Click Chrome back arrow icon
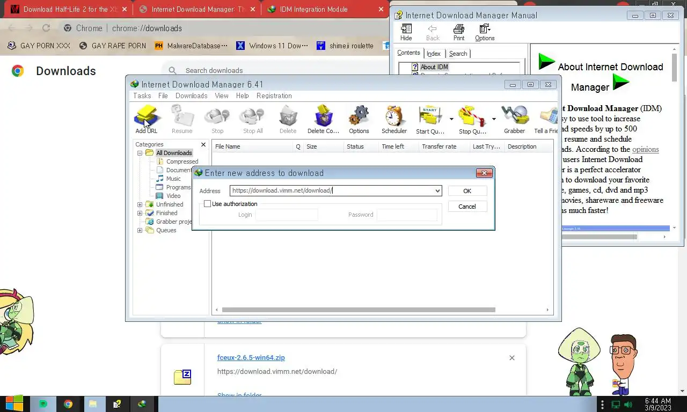This screenshot has width=687, height=412. [x=12, y=28]
